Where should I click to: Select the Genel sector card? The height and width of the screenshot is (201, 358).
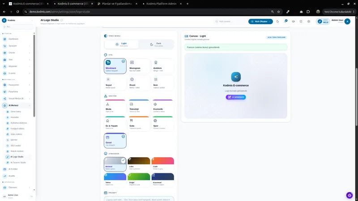pos(115,141)
